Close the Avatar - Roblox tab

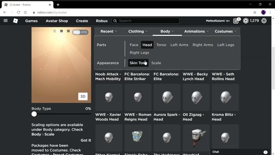[50, 5]
